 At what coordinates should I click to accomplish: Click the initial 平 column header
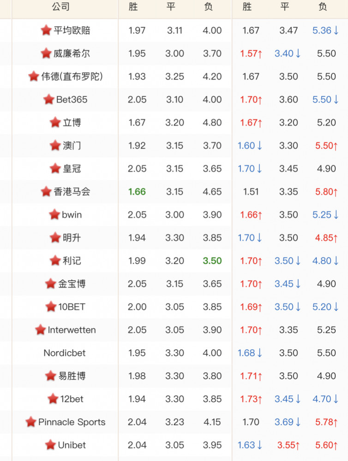pyautogui.click(x=171, y=6)
